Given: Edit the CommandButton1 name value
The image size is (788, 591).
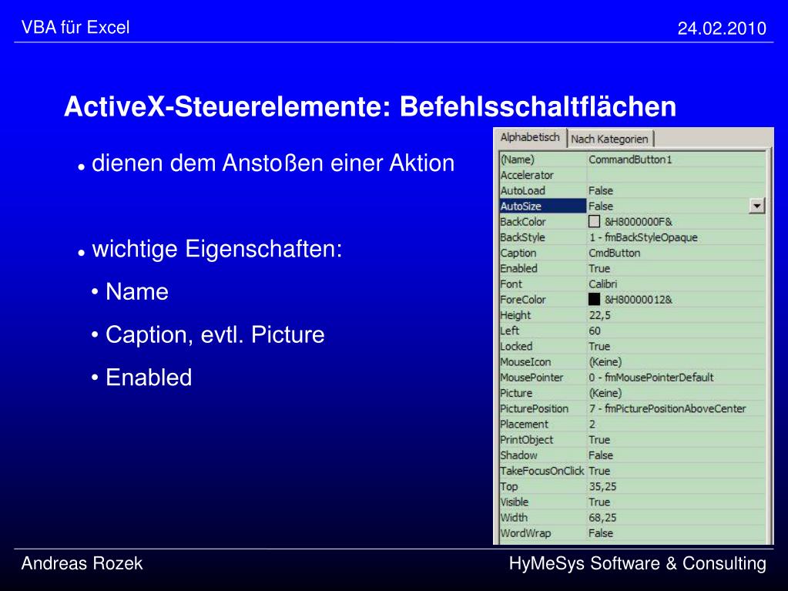Looking at the screenshot, I should pos(630,160).
